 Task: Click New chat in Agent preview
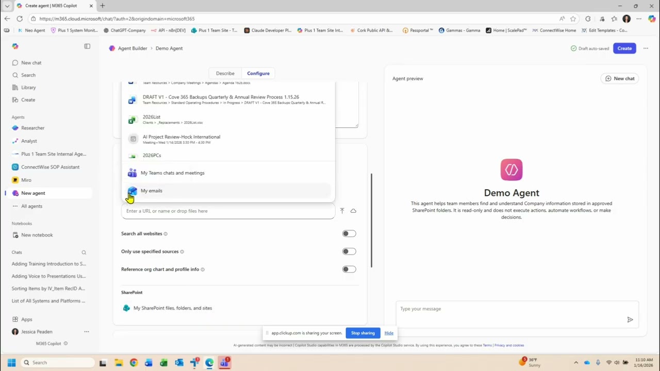tap(620, 78)
